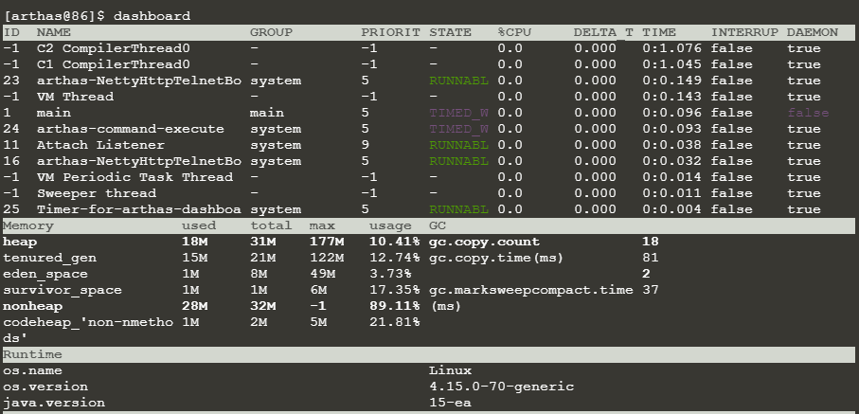Click the Memory section header
The image size is (859, 414).
coord(28,225)
